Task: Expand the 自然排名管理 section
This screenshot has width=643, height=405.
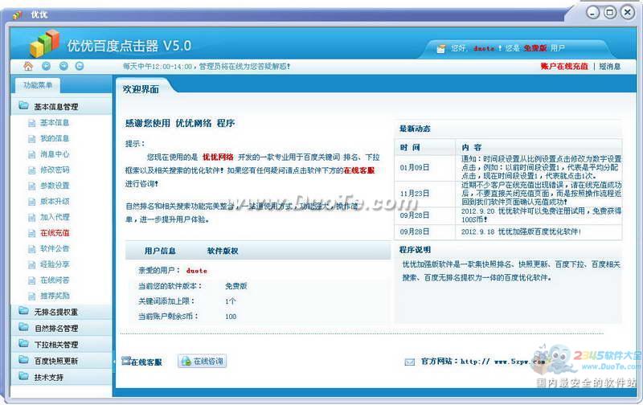Action: pos(55,328)
